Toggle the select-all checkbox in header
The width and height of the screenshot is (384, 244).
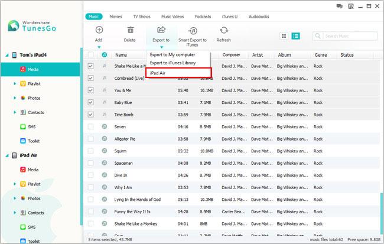(90, 54)
